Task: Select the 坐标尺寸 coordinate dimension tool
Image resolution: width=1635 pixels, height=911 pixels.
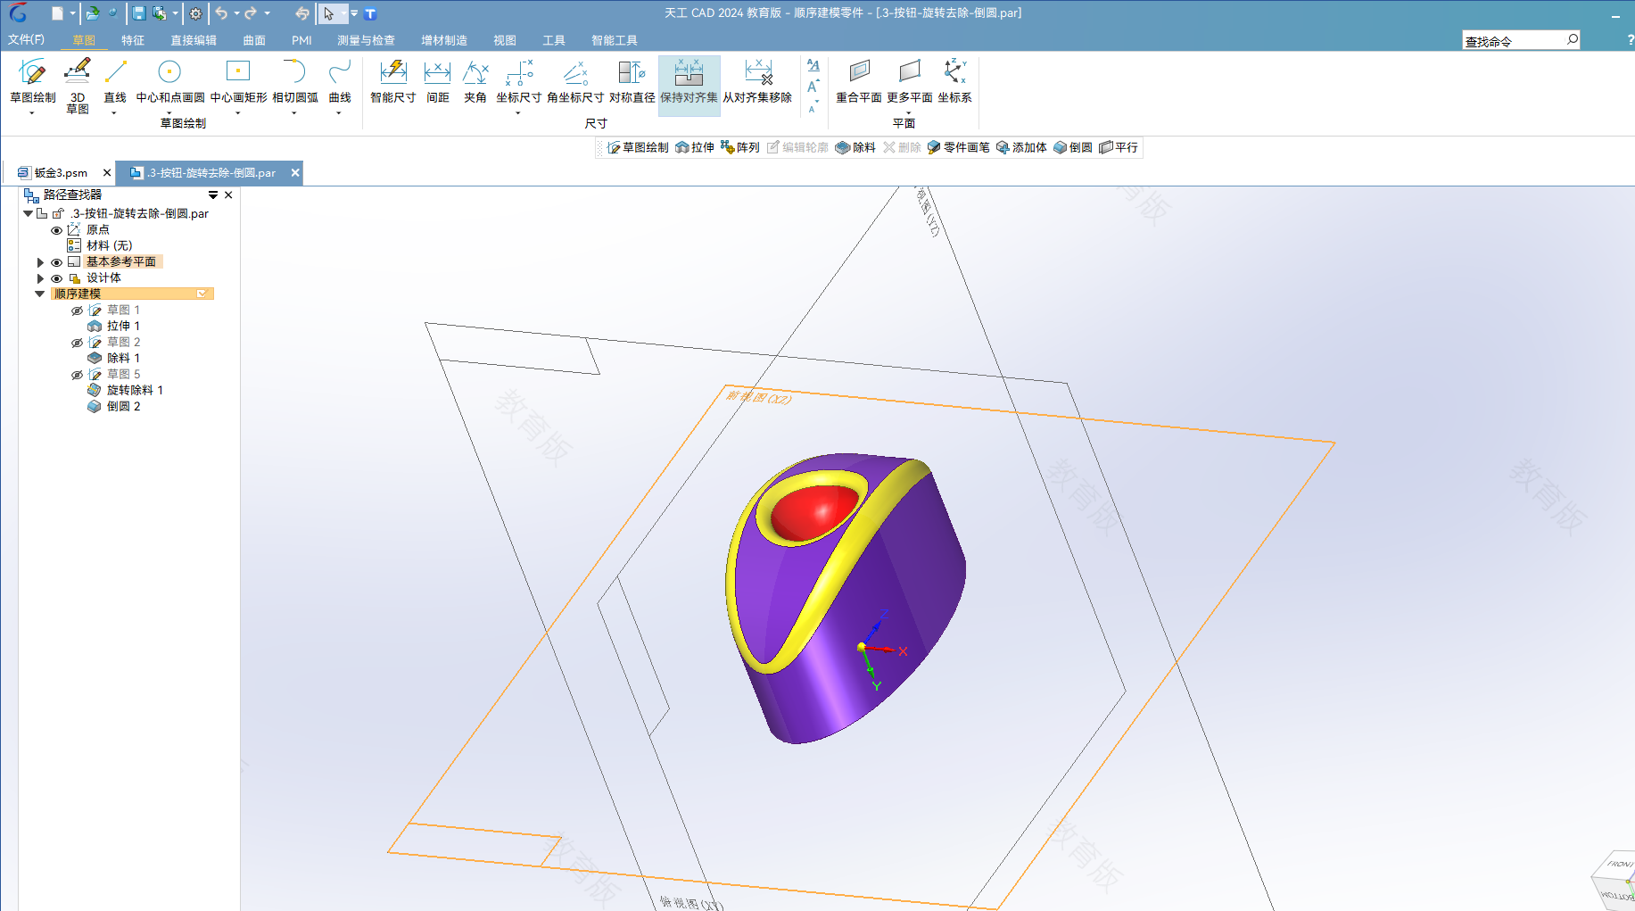Action: (518, 82)
